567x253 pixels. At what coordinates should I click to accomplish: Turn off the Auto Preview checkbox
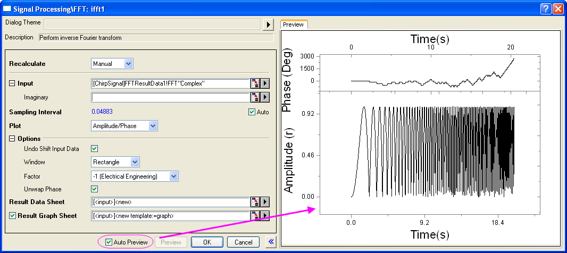(109, 242)
